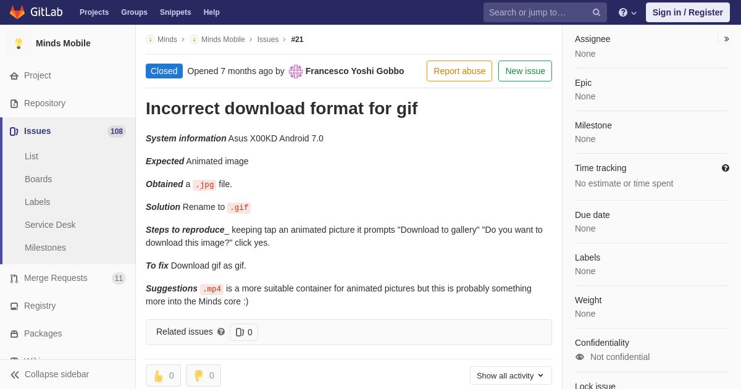Click the Due date heading
The height and width of the screenshot is (389, 741).
pos(592,215)
